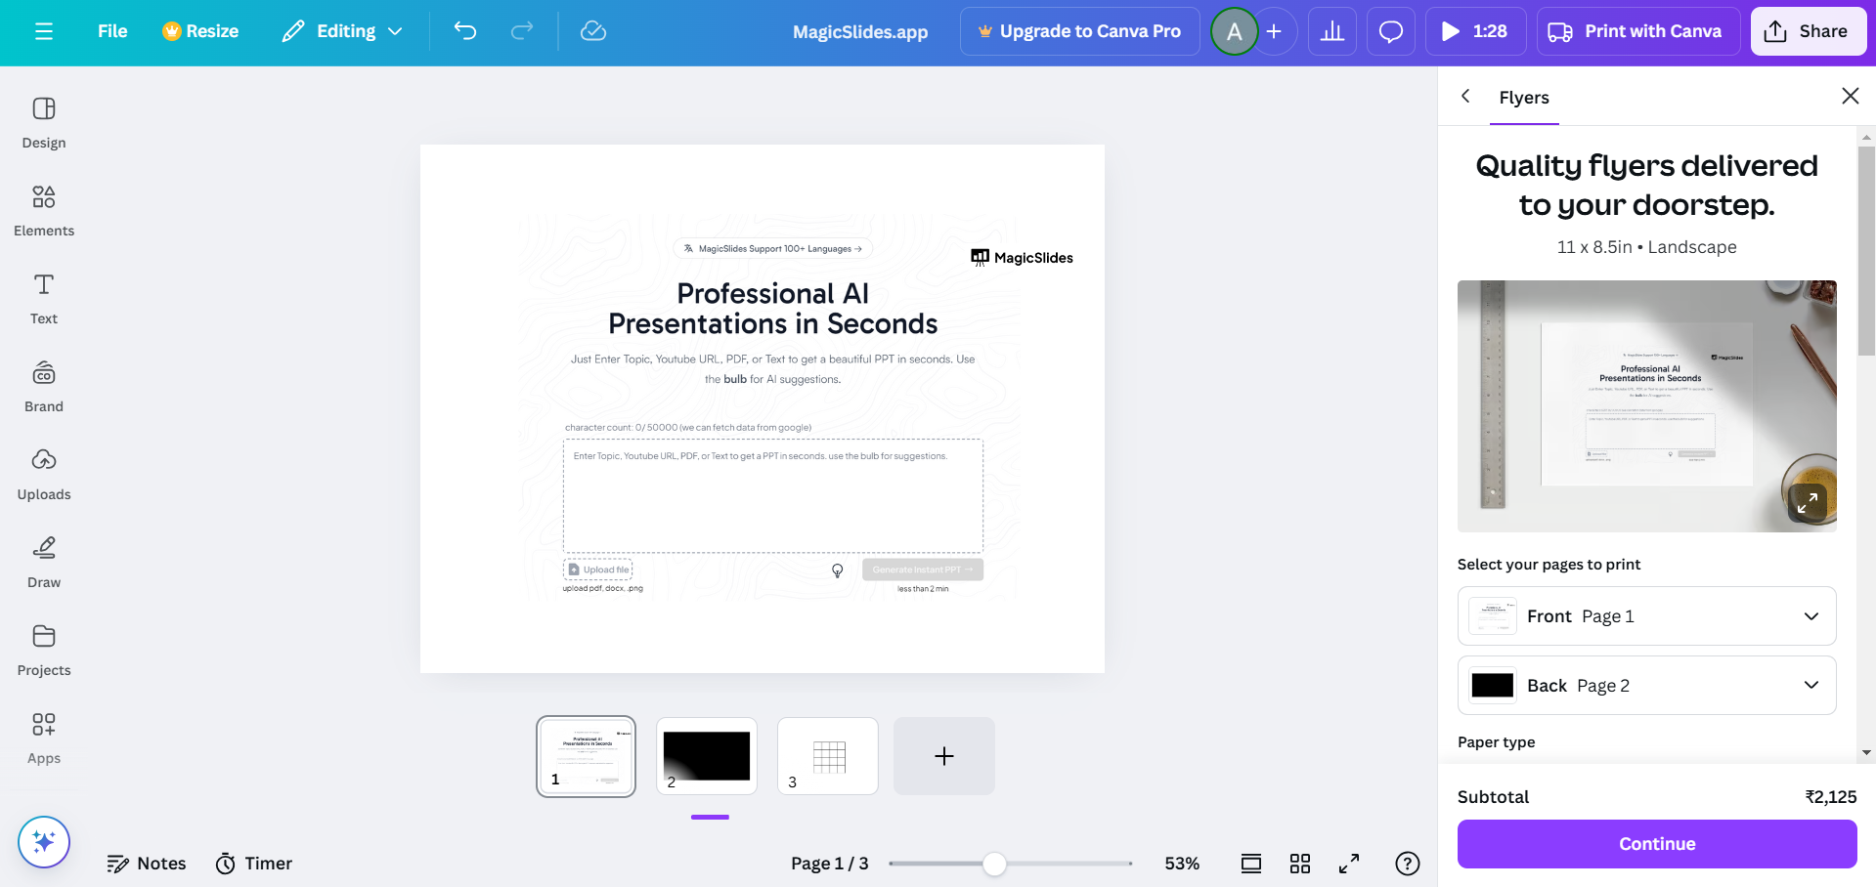Open the help question mark
The image size is (1876, 887).
(x=1408, y=864)
